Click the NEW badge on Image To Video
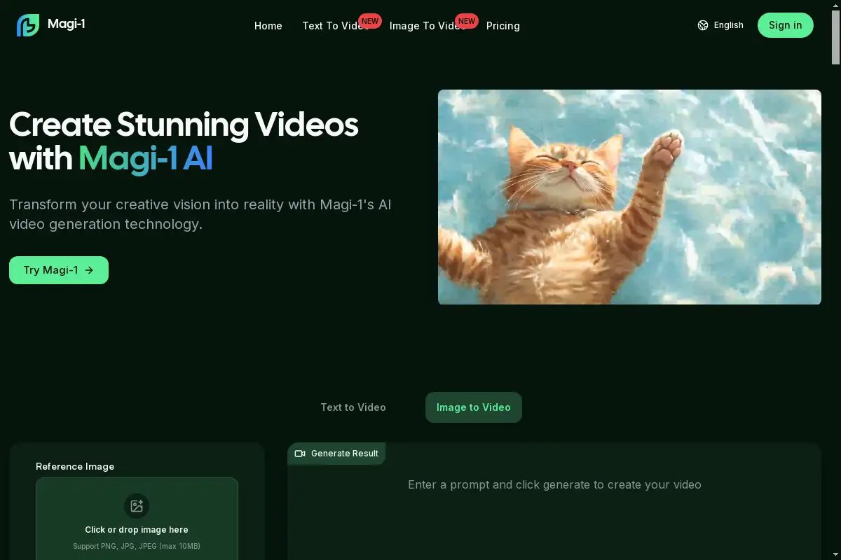Viewport: 841px width, 560px height. click(467, 21)
